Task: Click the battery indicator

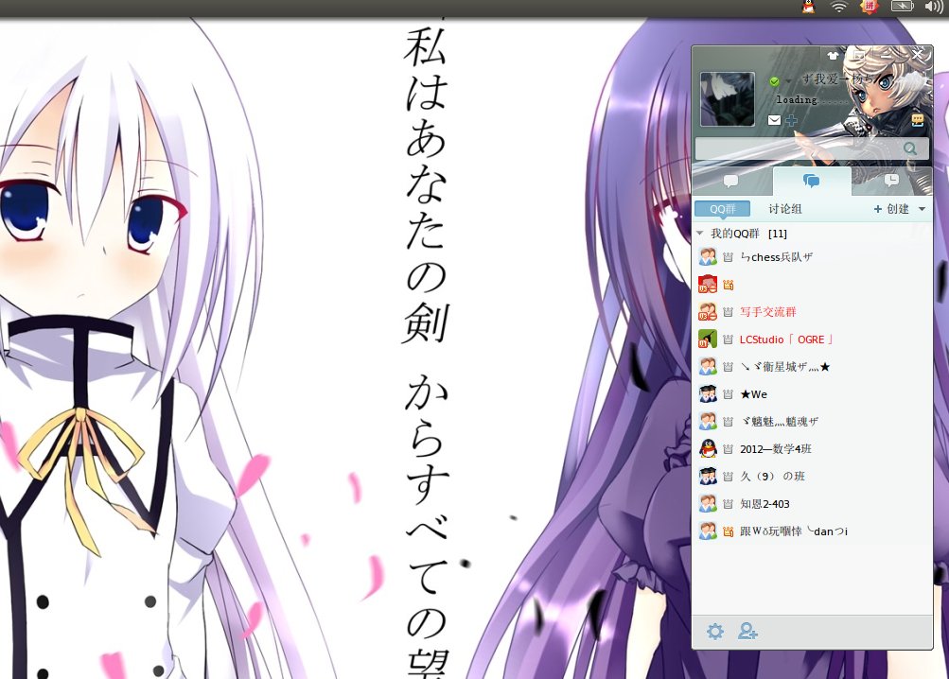Action: pos(903,7)
